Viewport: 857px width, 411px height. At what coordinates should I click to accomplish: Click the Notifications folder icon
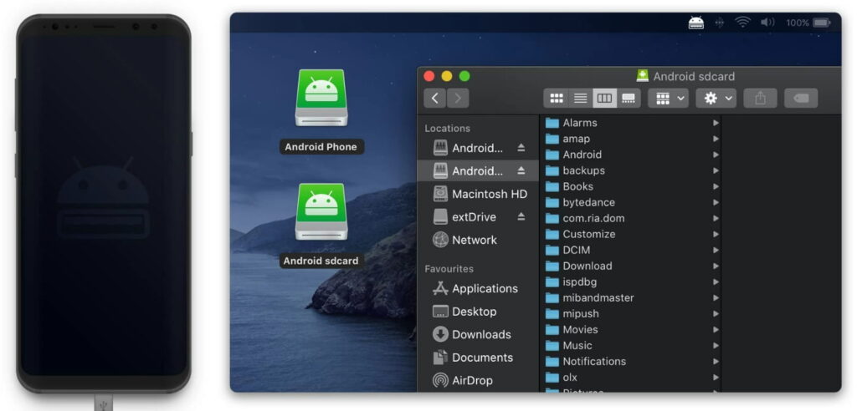552,362
